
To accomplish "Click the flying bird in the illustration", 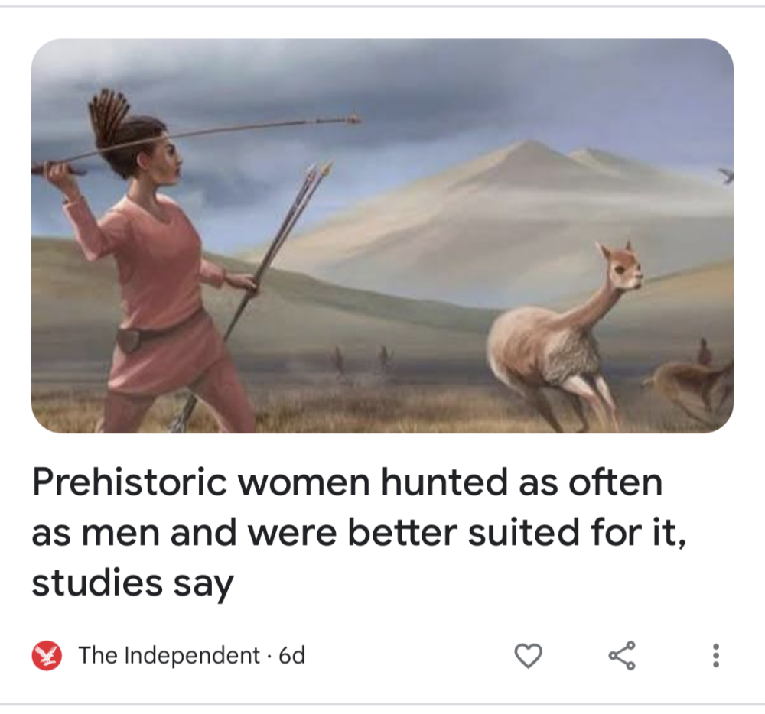I will tap(725, 176).
